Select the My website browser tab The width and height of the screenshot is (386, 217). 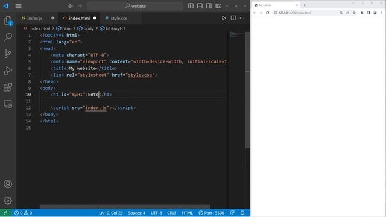pyautogui.click(x=276, y=5)
